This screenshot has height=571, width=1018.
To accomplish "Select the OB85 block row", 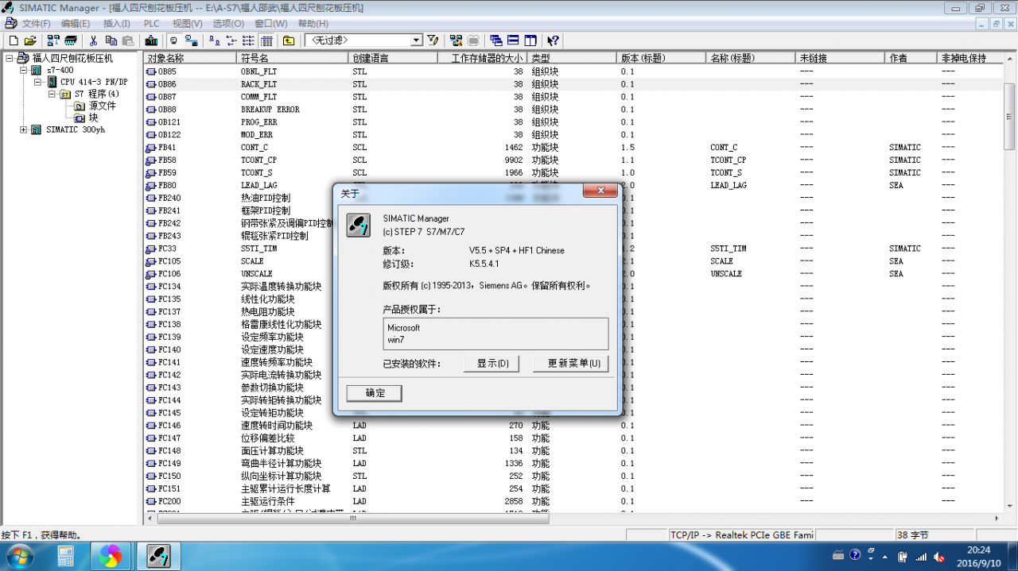I will [573, 71].
